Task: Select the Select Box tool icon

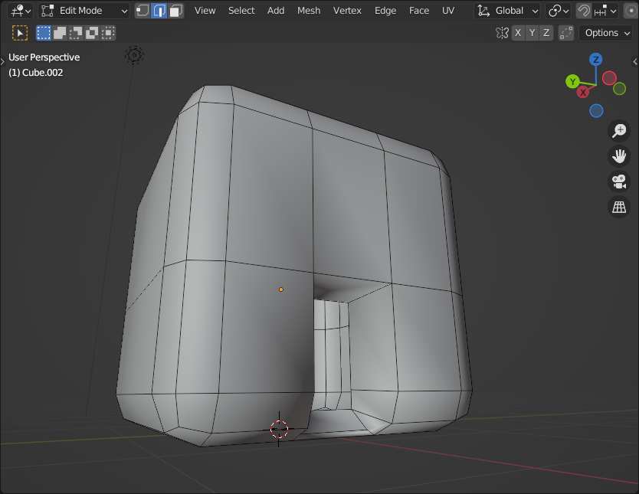Action: pos(20,33)
